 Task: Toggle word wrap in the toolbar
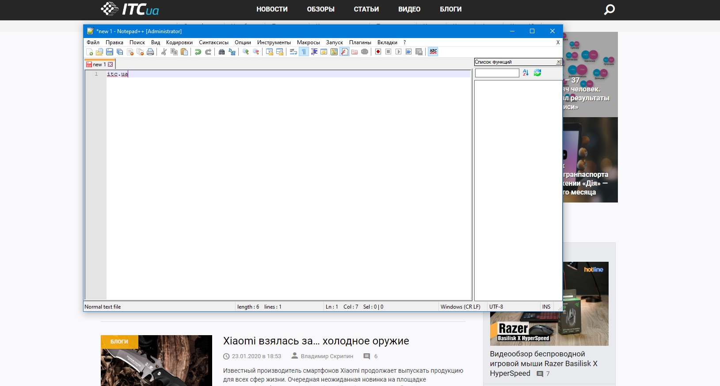click(293, 52)
